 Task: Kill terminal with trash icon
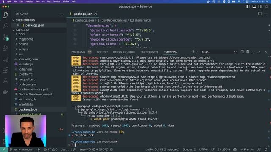(x=248, y=52)
